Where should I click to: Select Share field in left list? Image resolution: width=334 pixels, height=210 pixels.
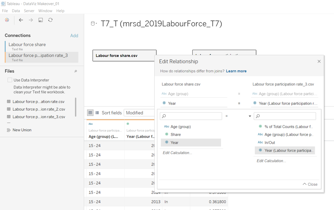(176, 135)
